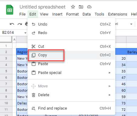Click the move to folder icon
Image resolution: width=137 pixels, height=116 pixels.
point(81,7)
